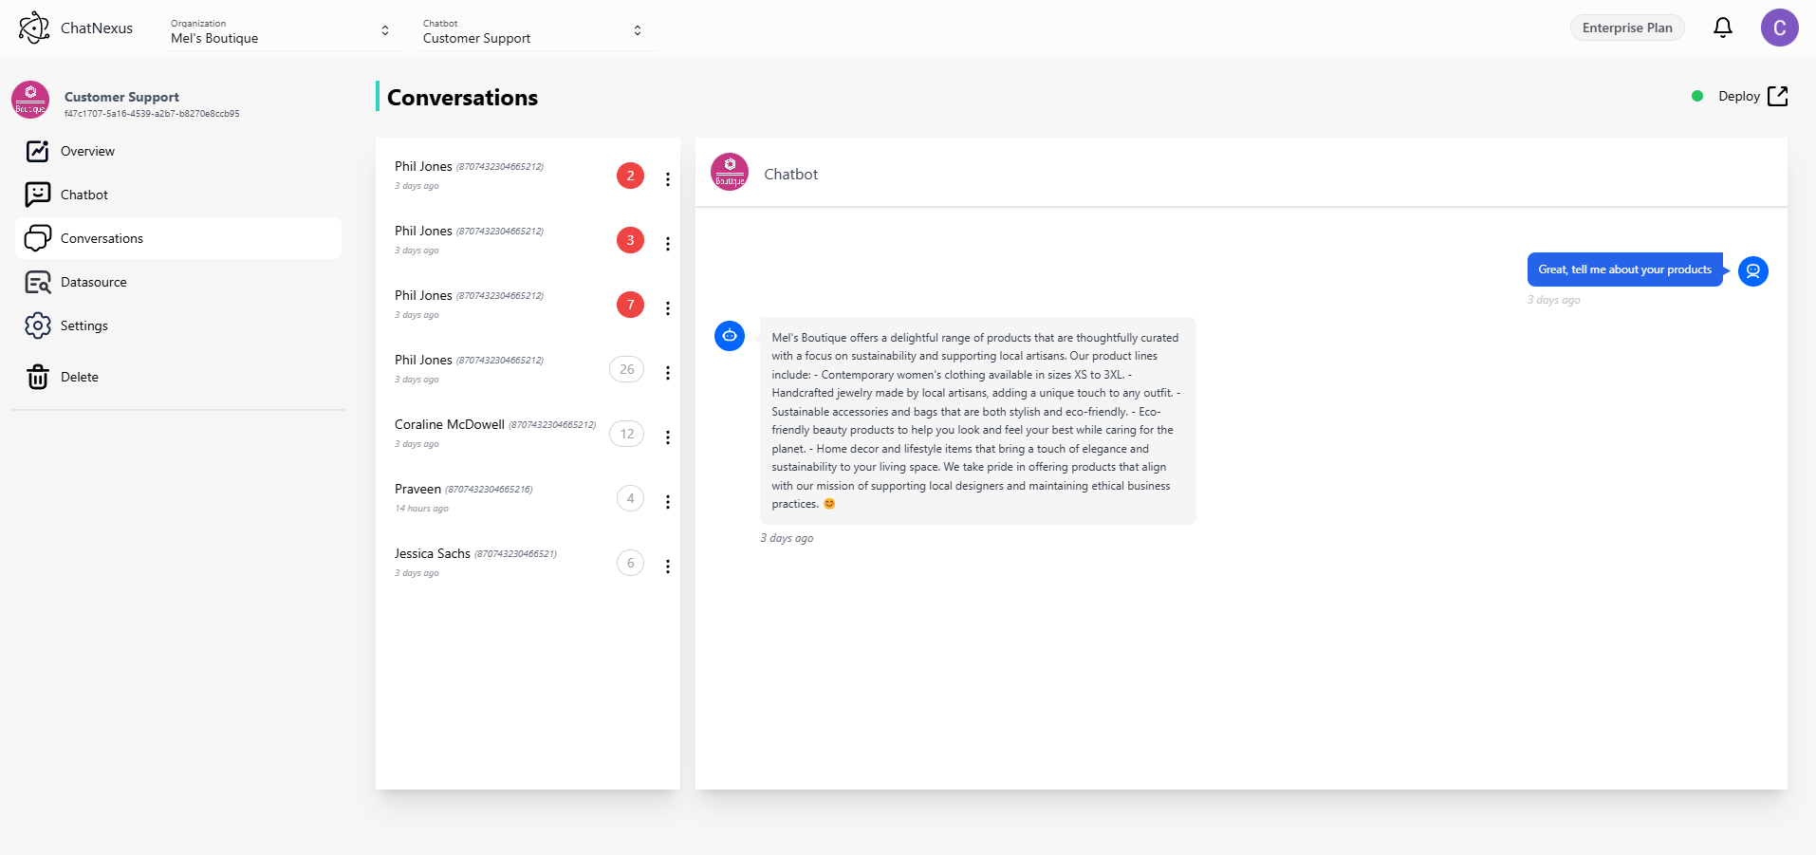Click the Settings gear icon
Screen dimensions: 1816x855
coord(38,325)
